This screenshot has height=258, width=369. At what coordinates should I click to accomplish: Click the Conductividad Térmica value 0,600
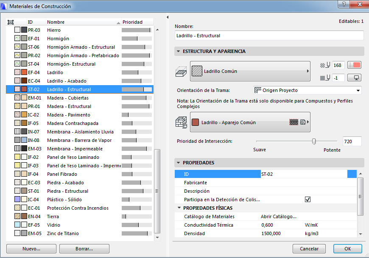tap(267, 225)
